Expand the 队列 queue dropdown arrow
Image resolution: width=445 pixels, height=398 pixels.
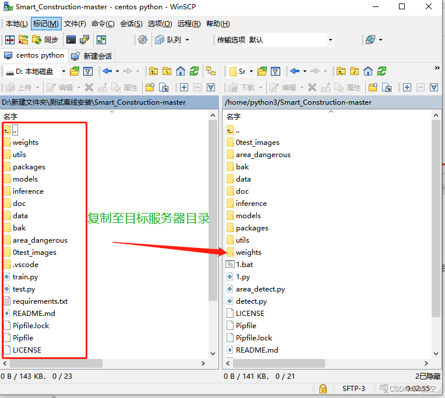click(188, 40)
